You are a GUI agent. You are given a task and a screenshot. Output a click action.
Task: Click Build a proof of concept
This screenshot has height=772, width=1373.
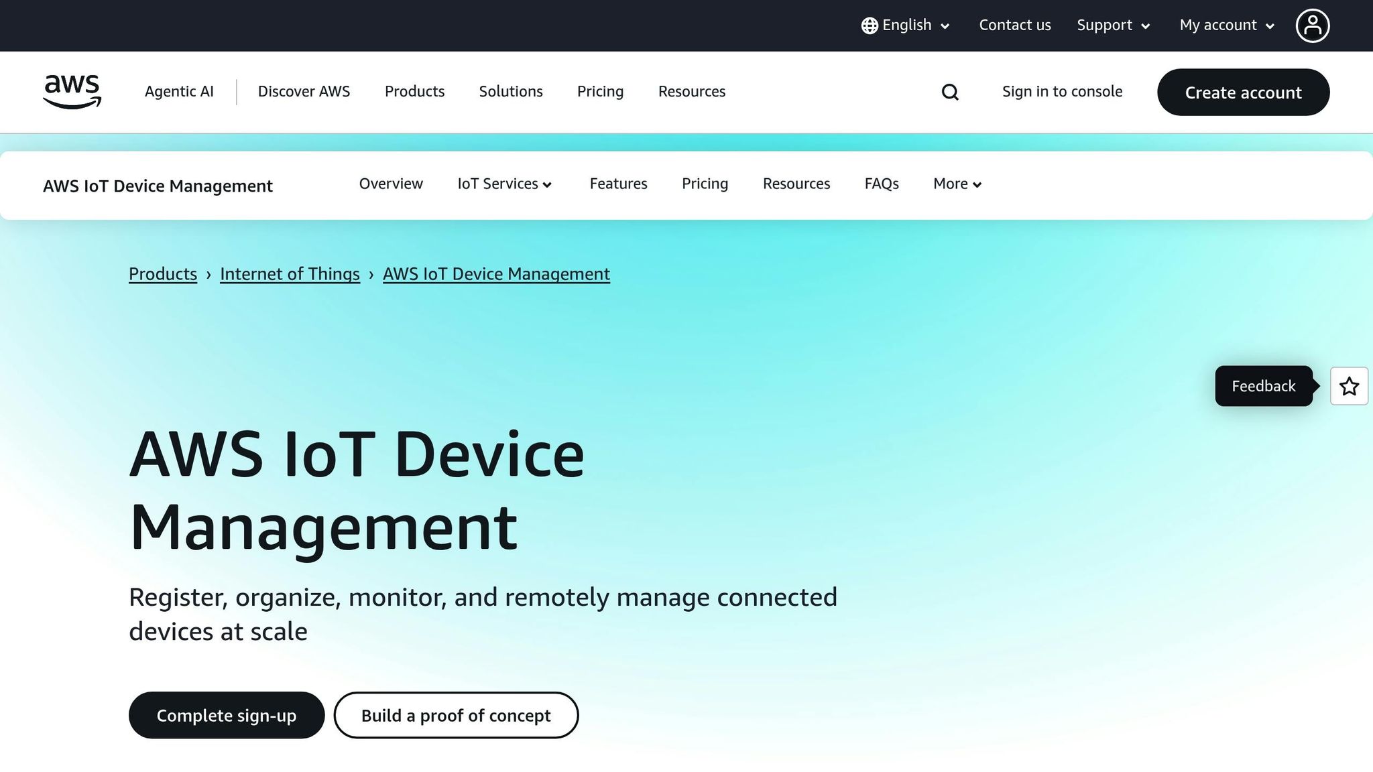pyautogui.click(x=456, y=716)
